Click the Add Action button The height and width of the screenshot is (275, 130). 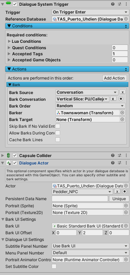pyautogui.click(x=114, y=78)
